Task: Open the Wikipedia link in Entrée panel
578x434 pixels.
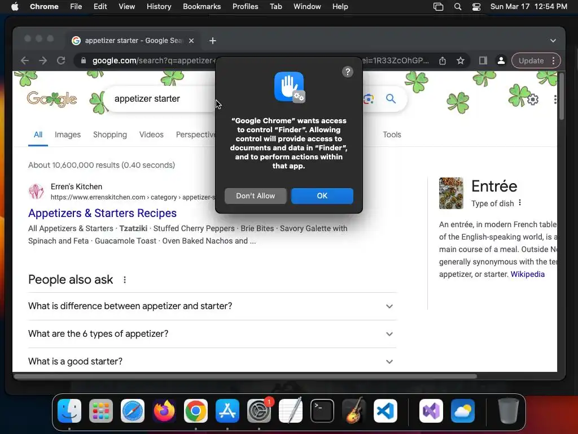Action: [x=528, y=274]
